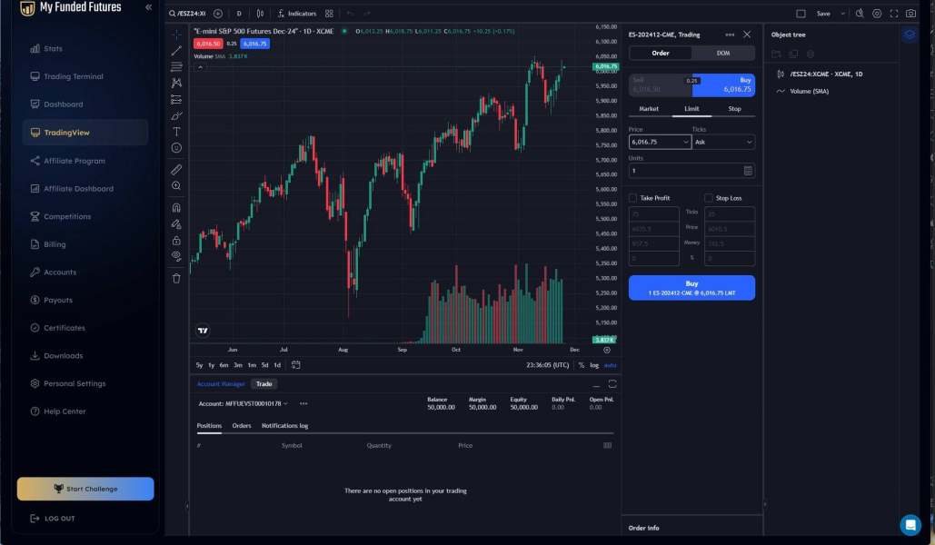Select the Market order type
This screenshot has width=935, height=545.
click(x=649, y=108)
